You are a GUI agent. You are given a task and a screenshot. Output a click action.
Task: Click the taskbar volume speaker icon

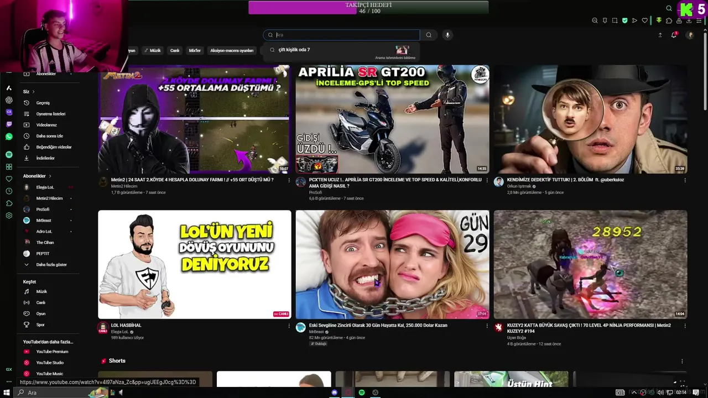(661, 392)
